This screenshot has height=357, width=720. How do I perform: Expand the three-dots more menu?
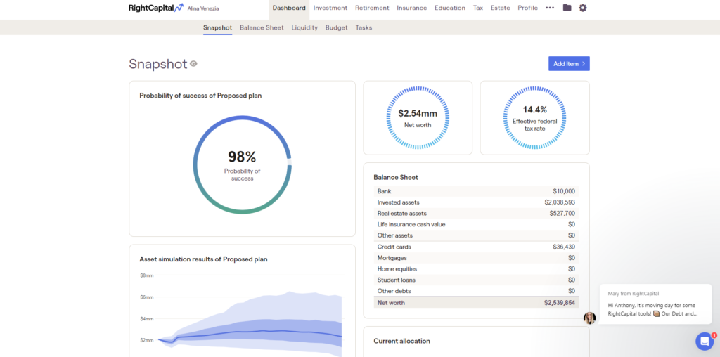point(550,8)
